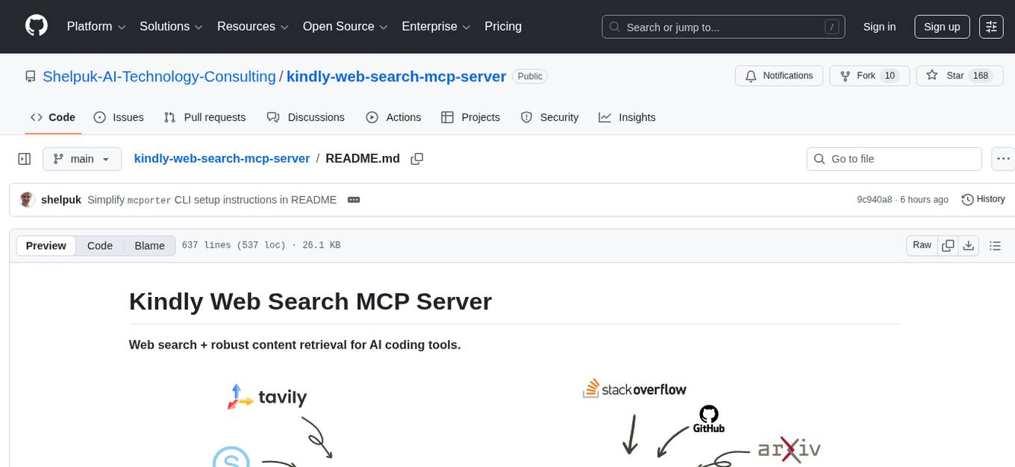The width and height of the screenshot is (1015, 467).
Task: Click the commit message ellipsis icon
Action: pos(354,200)
